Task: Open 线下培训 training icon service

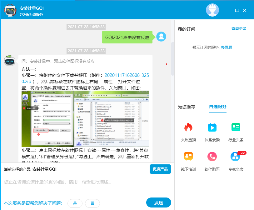Action: pyautogui.click(x=188, y=156)
